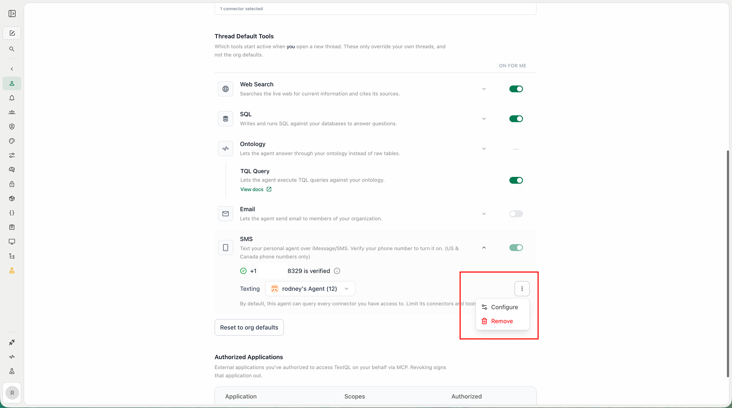Open search from the magnifier icon
The width and height of the screenshot is (732, 408).
pyautogui.click(x=12, y=49)
